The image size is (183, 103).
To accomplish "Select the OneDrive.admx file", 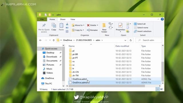I will coord(114,83).
